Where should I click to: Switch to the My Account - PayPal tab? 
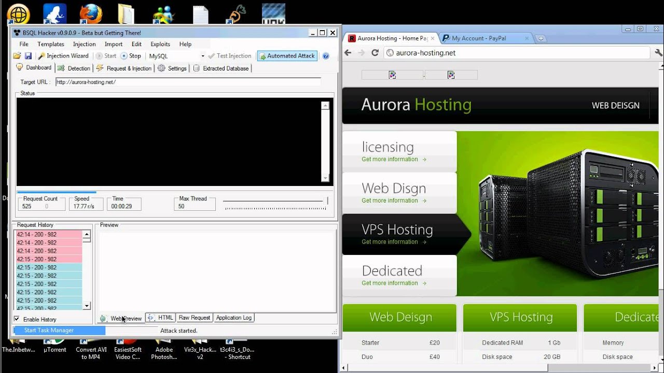485,38
